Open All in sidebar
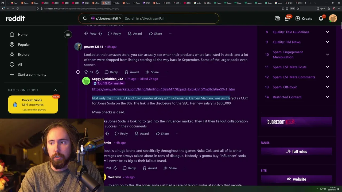 click(x=16, y=65)
